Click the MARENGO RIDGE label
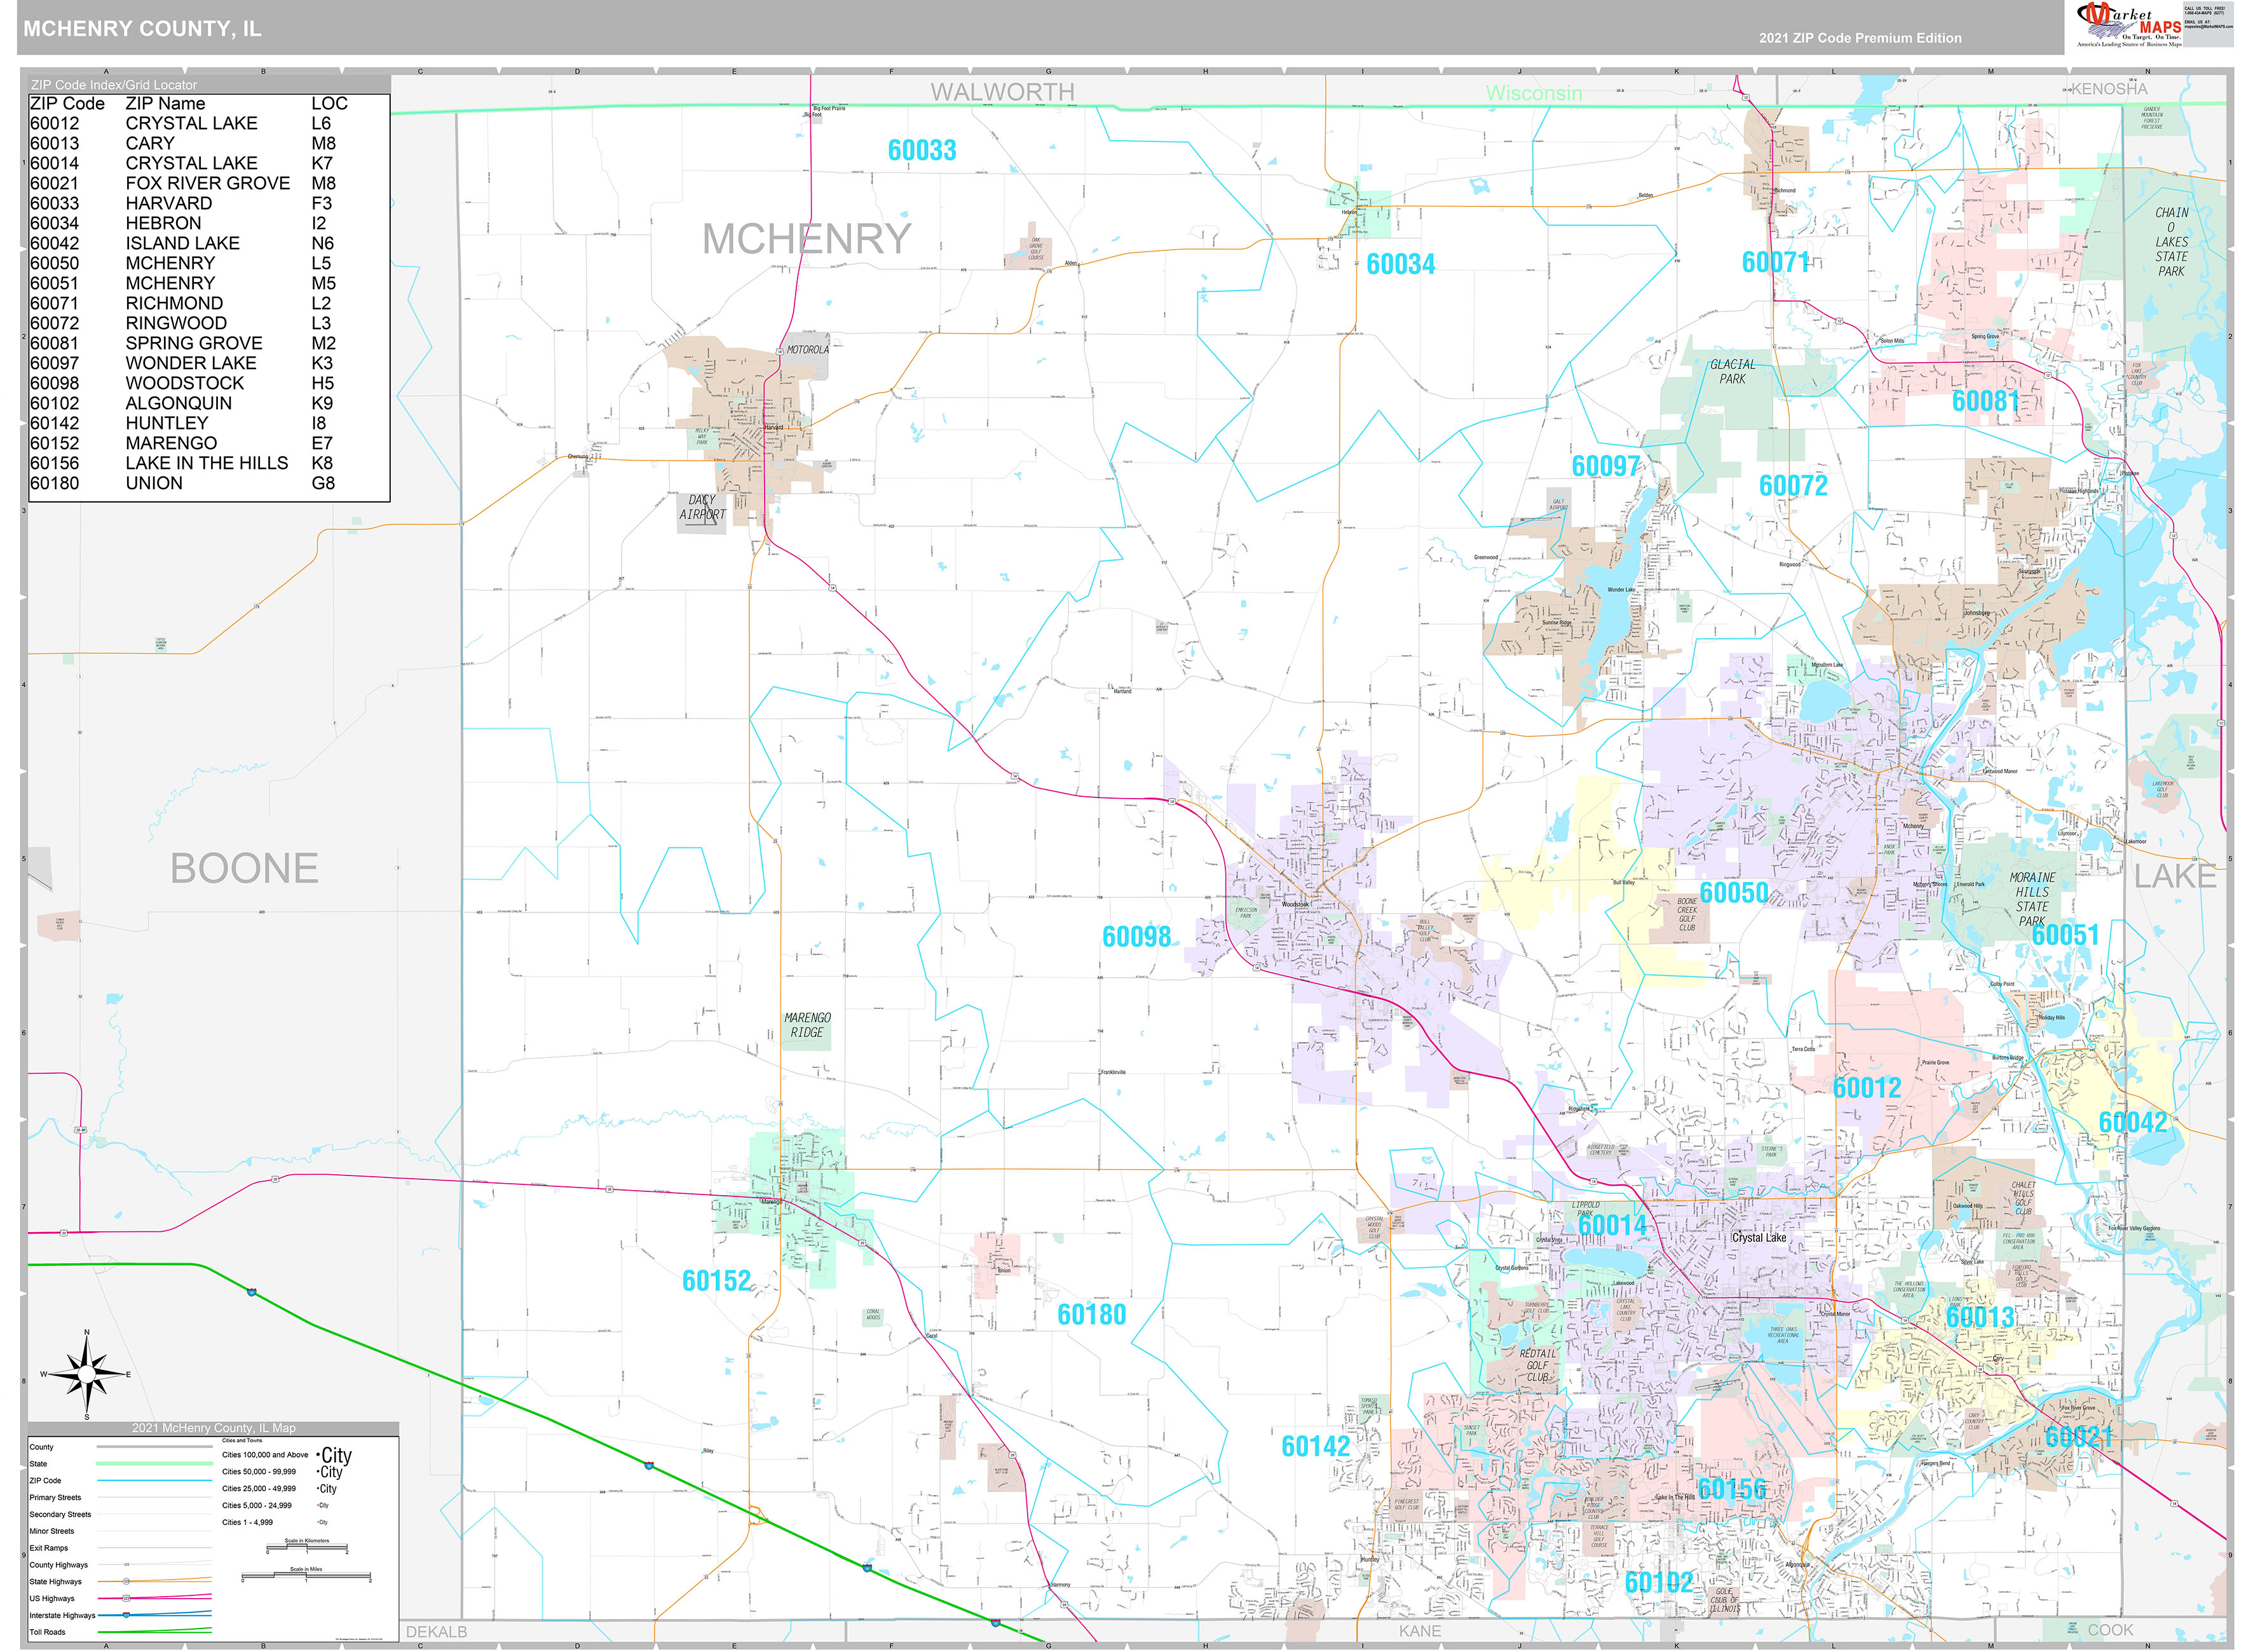 [807, 1025]
